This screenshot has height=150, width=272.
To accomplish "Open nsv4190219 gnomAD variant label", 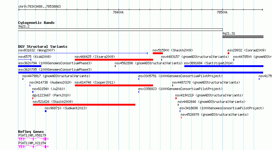I will (x=209, y=95).
